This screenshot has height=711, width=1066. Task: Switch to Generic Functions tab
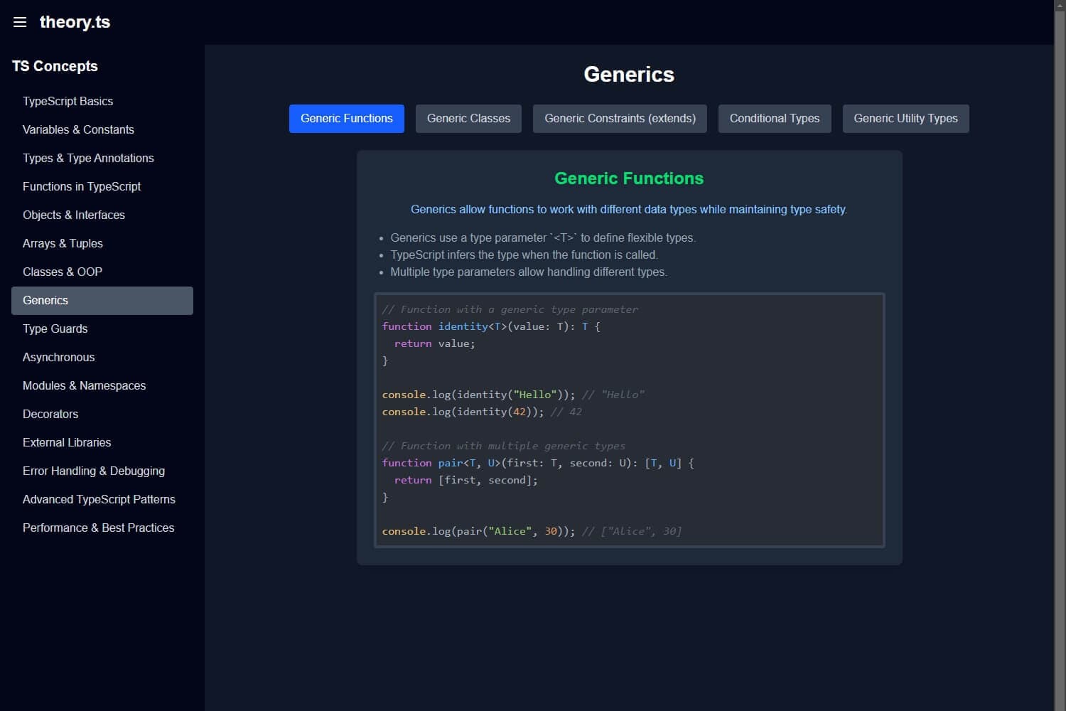[347, 119]
